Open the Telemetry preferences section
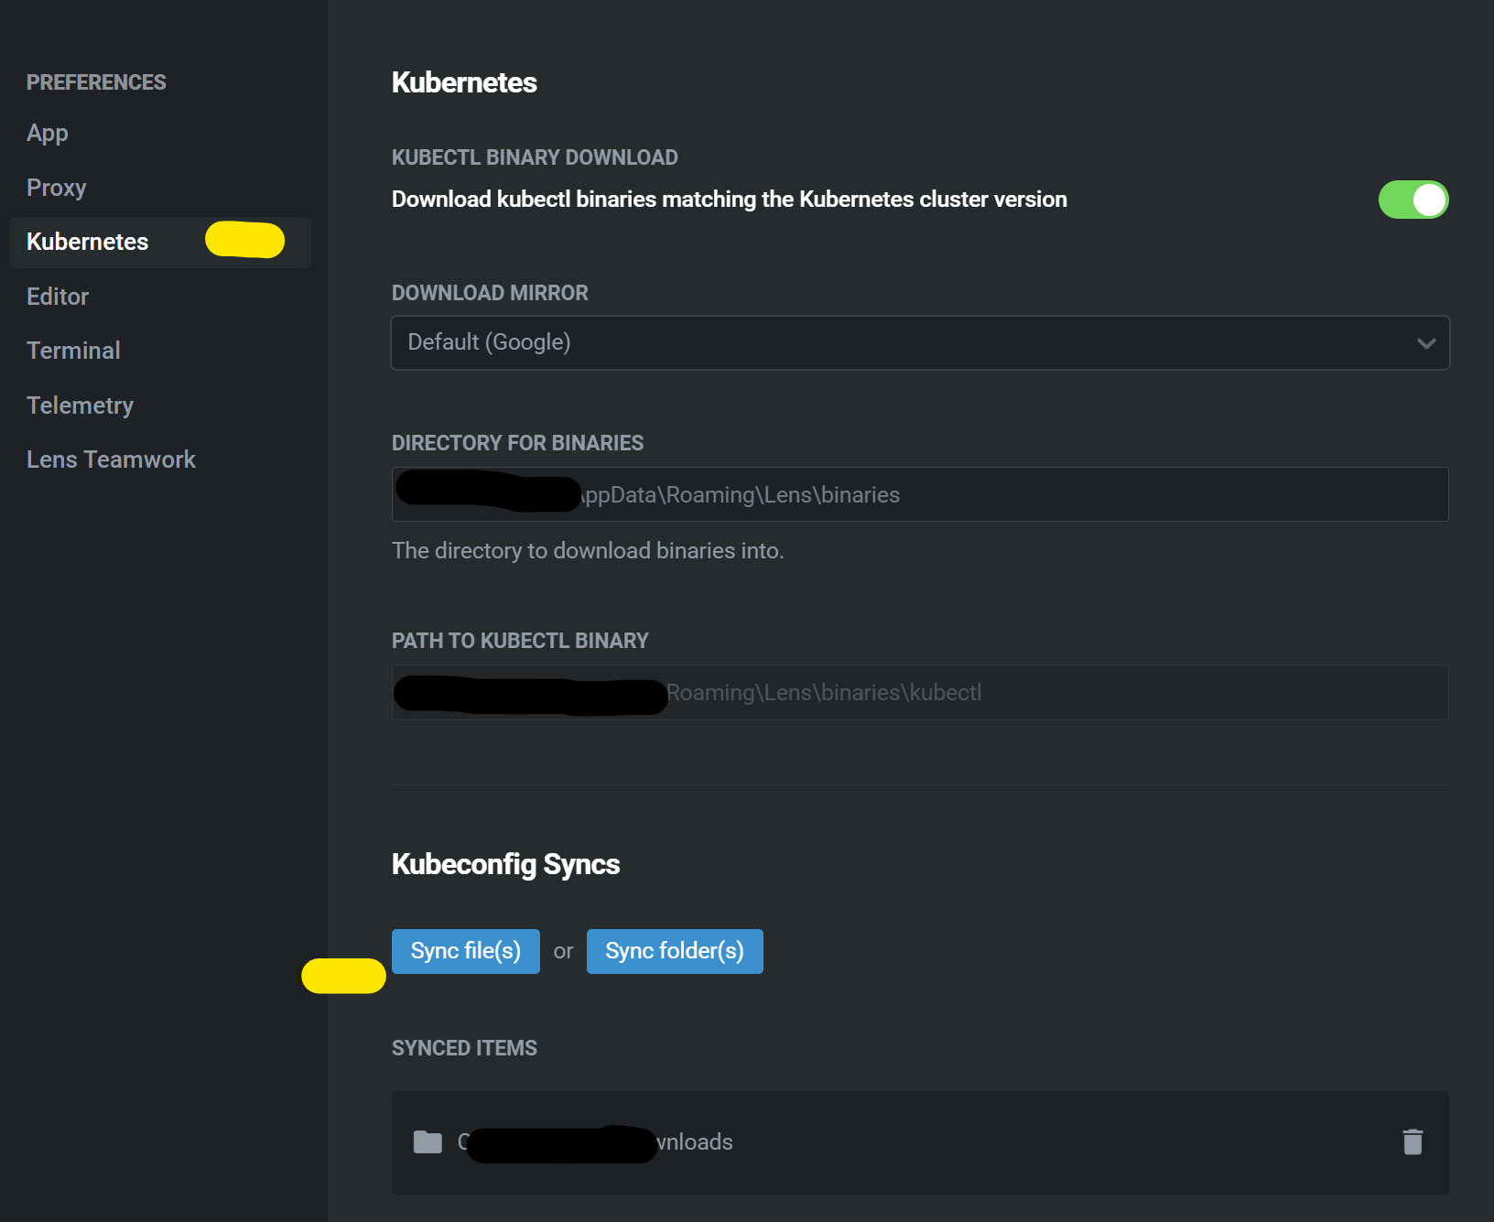Viewport: 1494px width, 1222px height. pyautogui.click(x=81, y=406)
